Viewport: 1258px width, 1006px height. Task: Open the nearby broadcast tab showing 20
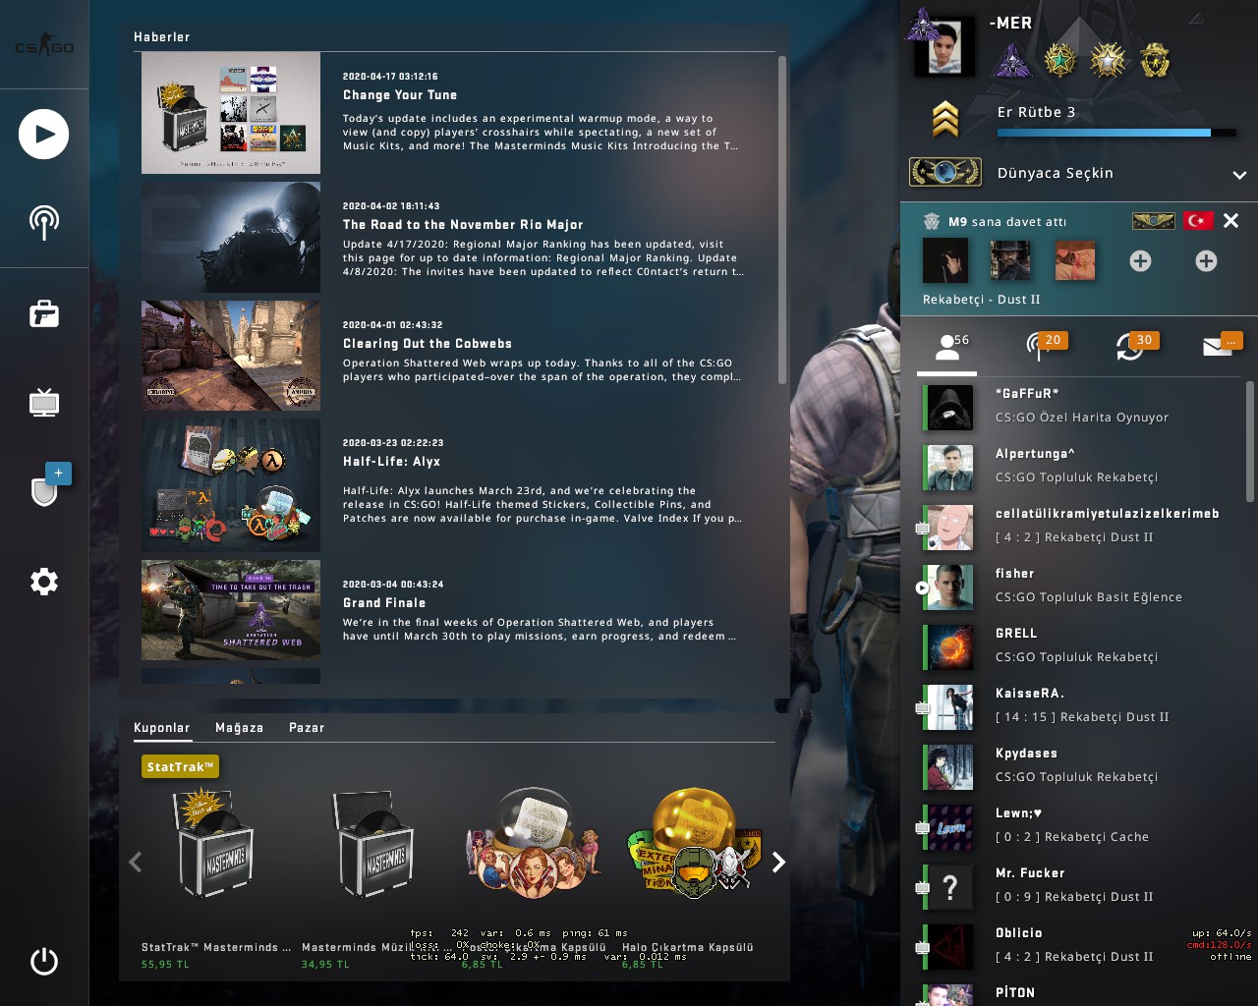pyautogui.click(x=1045, y=347)
